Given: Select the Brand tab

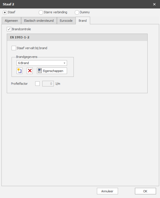Looking at the screenshot, I should pos(83,20).
